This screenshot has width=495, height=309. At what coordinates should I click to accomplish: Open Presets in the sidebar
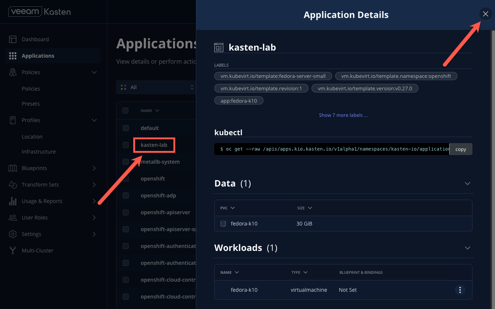(x=31, y=104)
